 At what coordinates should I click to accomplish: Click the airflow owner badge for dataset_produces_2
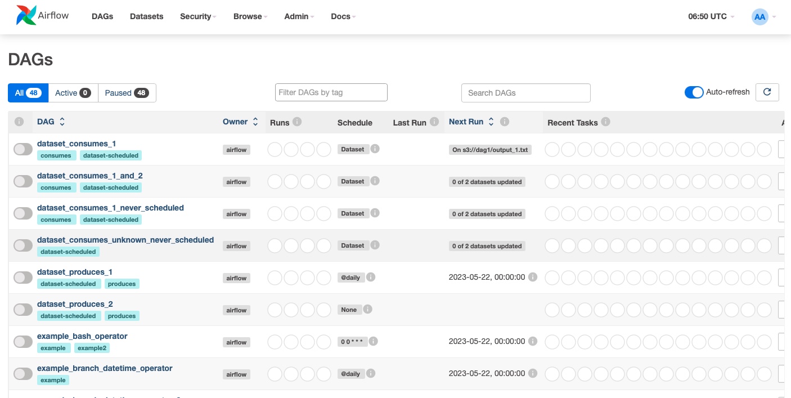click(237, 310)
